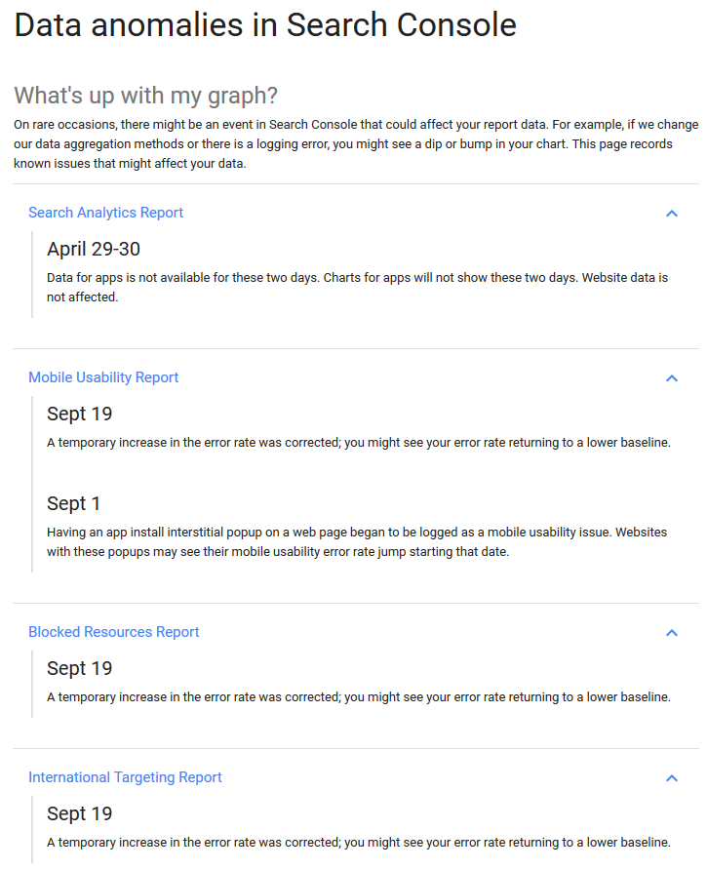Click Sept 19 under Mobile Usability Report
The width and height of the screenshot is (707, 870).
pos(80,414)
